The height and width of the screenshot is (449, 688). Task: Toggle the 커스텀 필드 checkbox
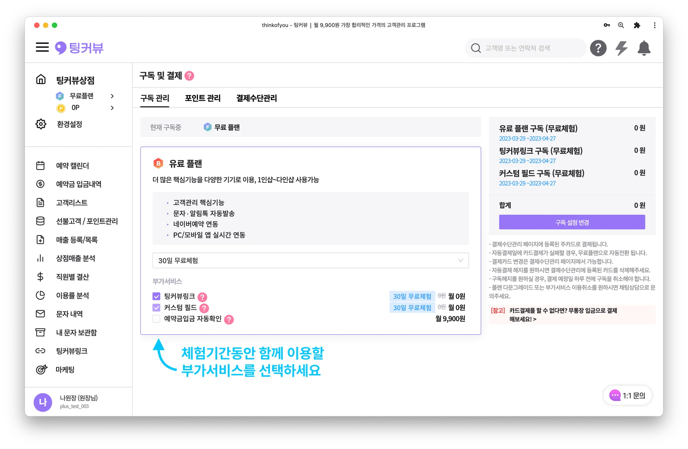click(157, 308)
